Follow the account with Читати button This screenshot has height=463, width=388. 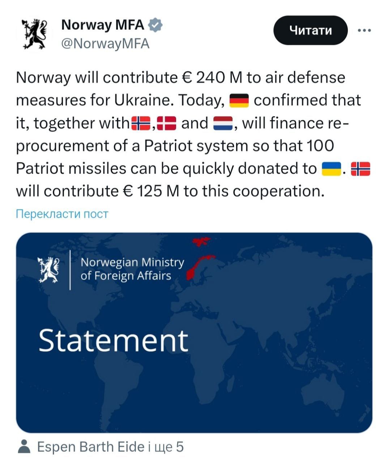(311, 30)
